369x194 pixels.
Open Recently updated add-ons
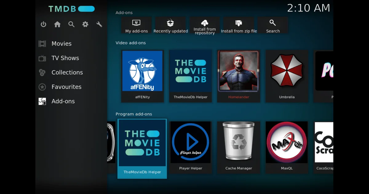point(170,25)
